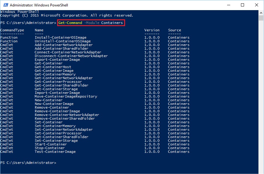This screenshot has width=264, height=174.
Task: Select Set-ContainerNetworkAdapter entry
Action: coord(64,130)
